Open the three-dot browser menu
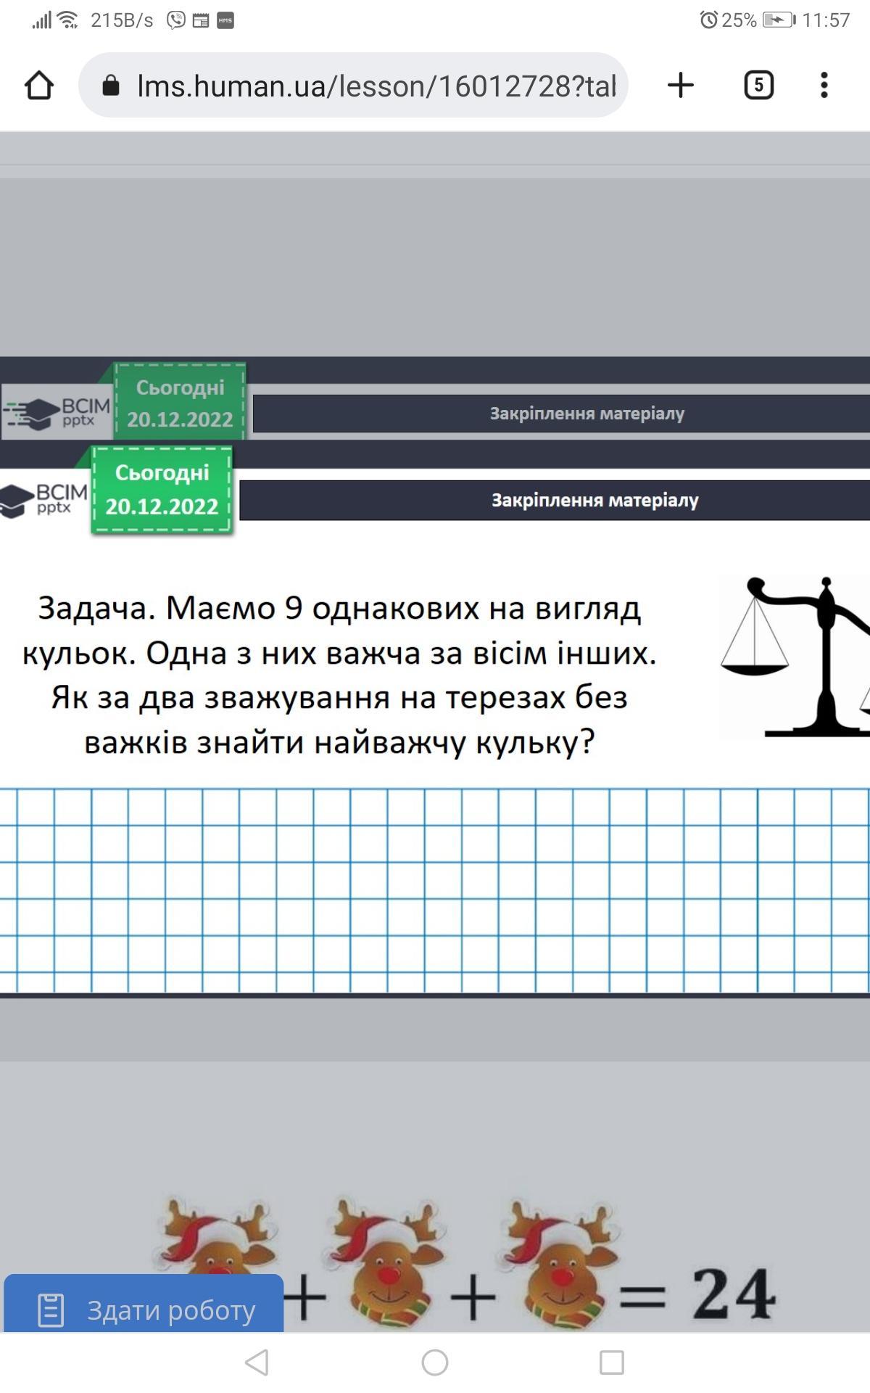 coord(824,85)
